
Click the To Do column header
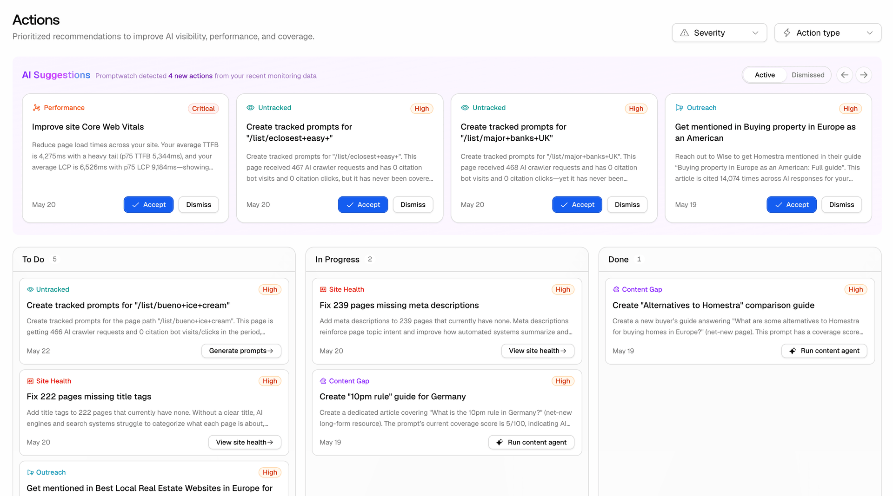pyautogui.click(x=154, y=259)
